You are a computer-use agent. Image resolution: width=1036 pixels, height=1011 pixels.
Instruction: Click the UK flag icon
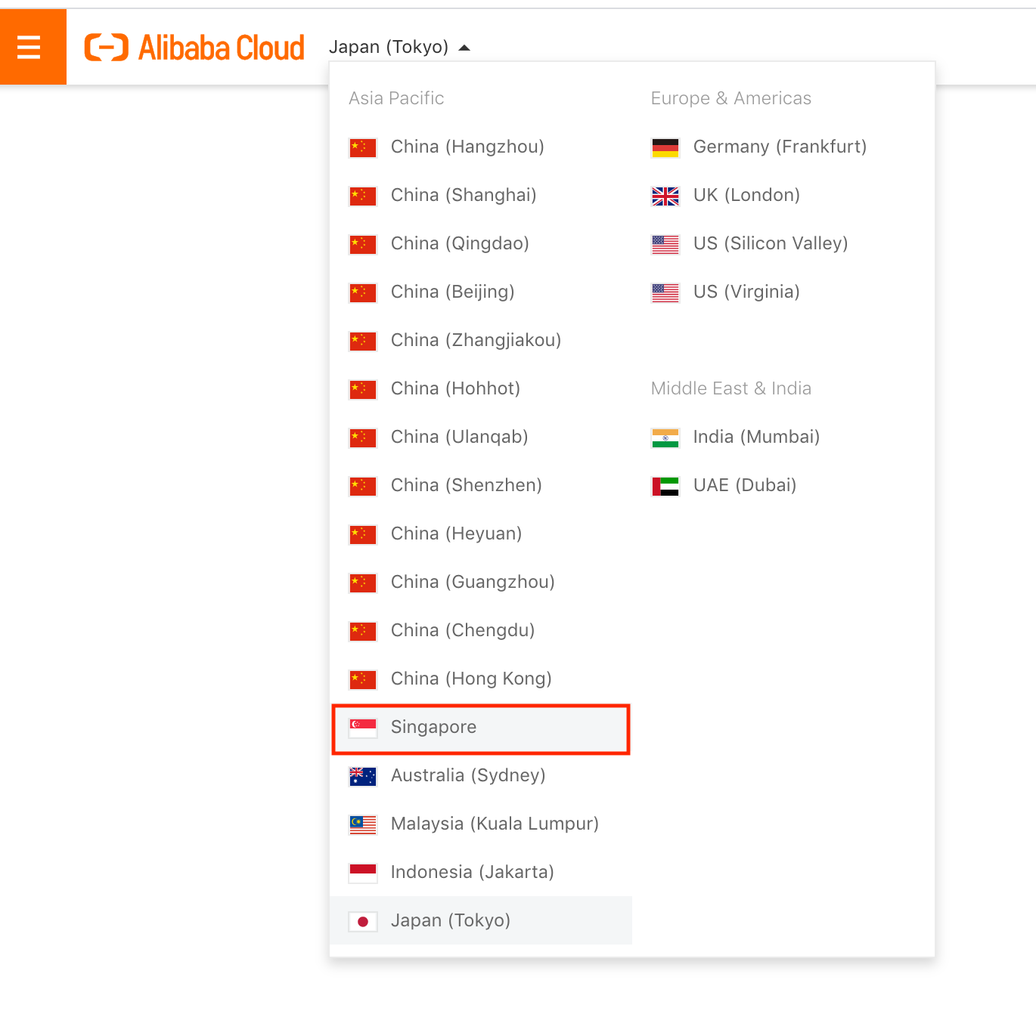click(x=665, y=196)
